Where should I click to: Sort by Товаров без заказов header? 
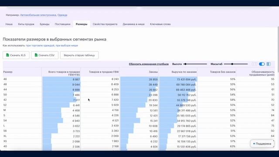[223, 72]
